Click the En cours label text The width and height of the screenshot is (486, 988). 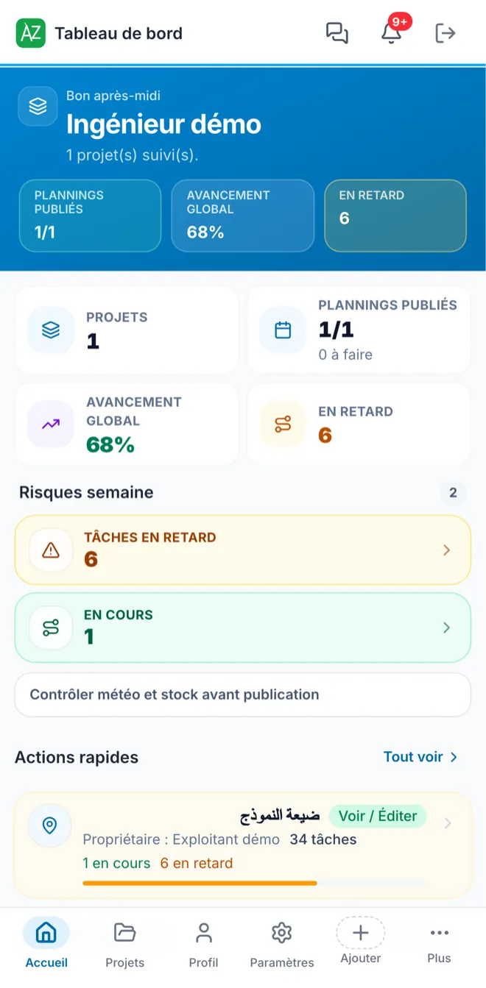(x=119, y=615)
